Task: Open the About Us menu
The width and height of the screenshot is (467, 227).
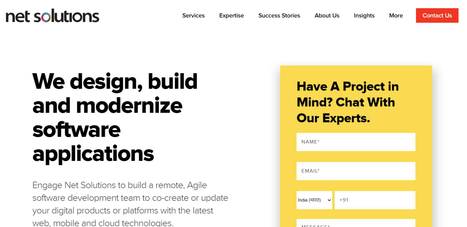Action: coord(327,16)
